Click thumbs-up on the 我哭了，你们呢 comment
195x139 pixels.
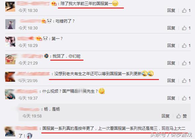[184, 63]
